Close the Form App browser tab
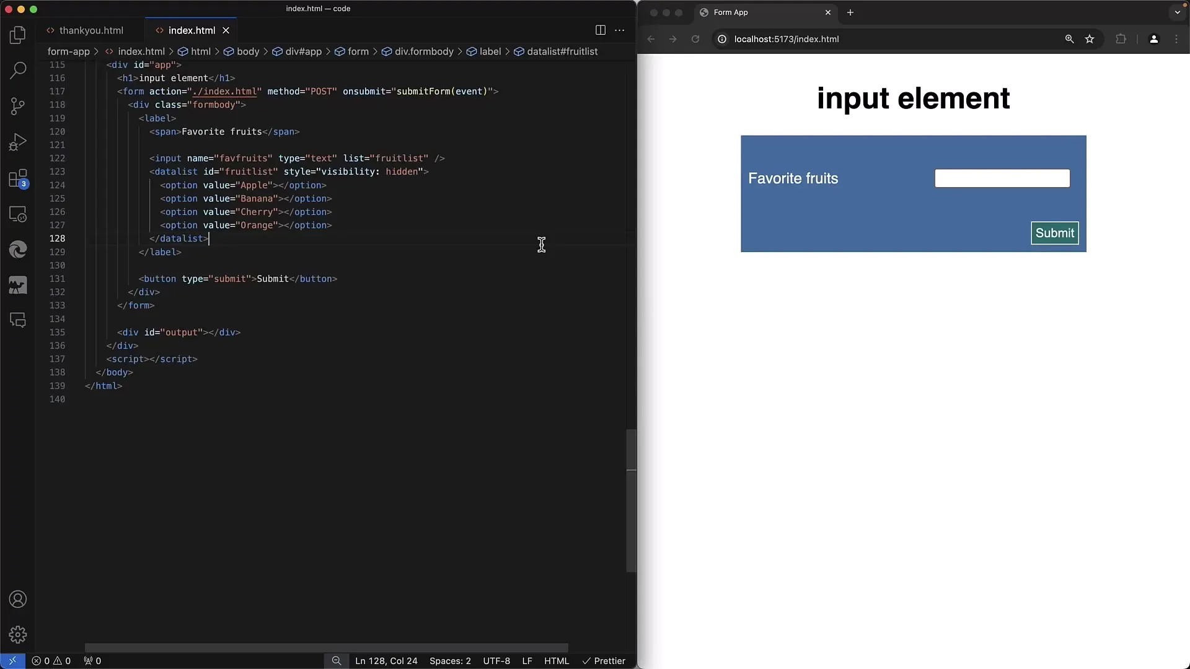The height and width of the screenshot is (669, 1190). pyautogui.click(x=827, y=12)
